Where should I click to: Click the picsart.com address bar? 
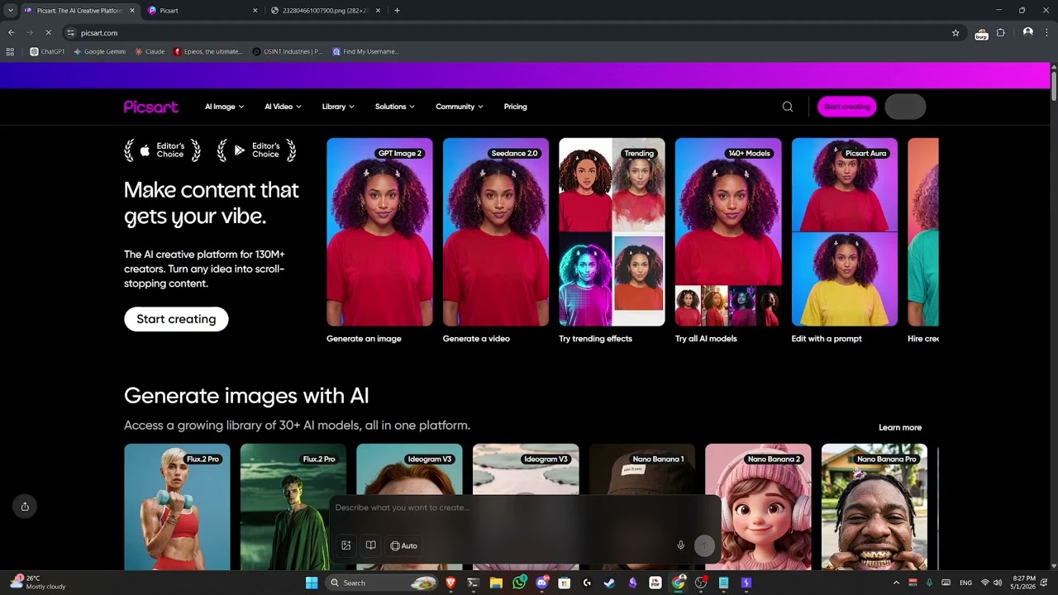tap(512, 33)
